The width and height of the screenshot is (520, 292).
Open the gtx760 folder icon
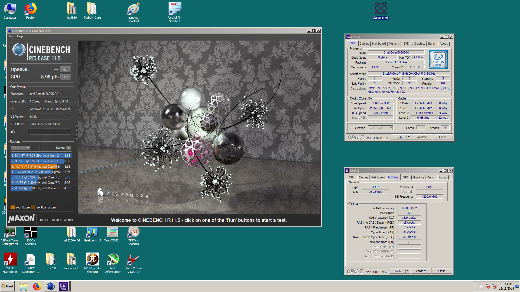coord(51,261)
